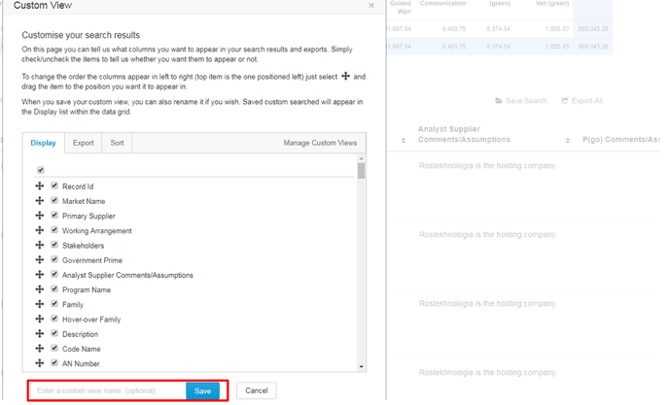Click the move handle beside Stakeholders
This screenshot has height=405, width=669.
(x=40, y=246)
